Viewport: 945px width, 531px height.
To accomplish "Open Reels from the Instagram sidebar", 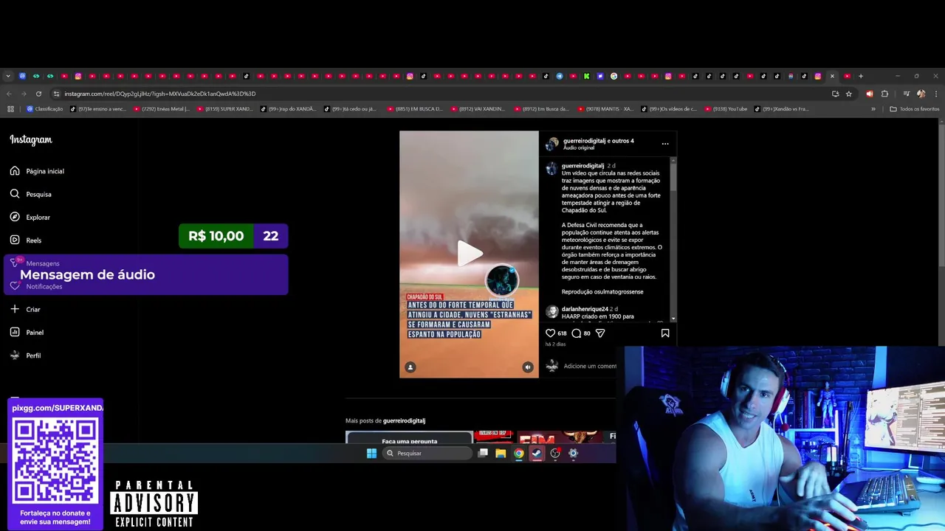I will click(x=26, y=240).
